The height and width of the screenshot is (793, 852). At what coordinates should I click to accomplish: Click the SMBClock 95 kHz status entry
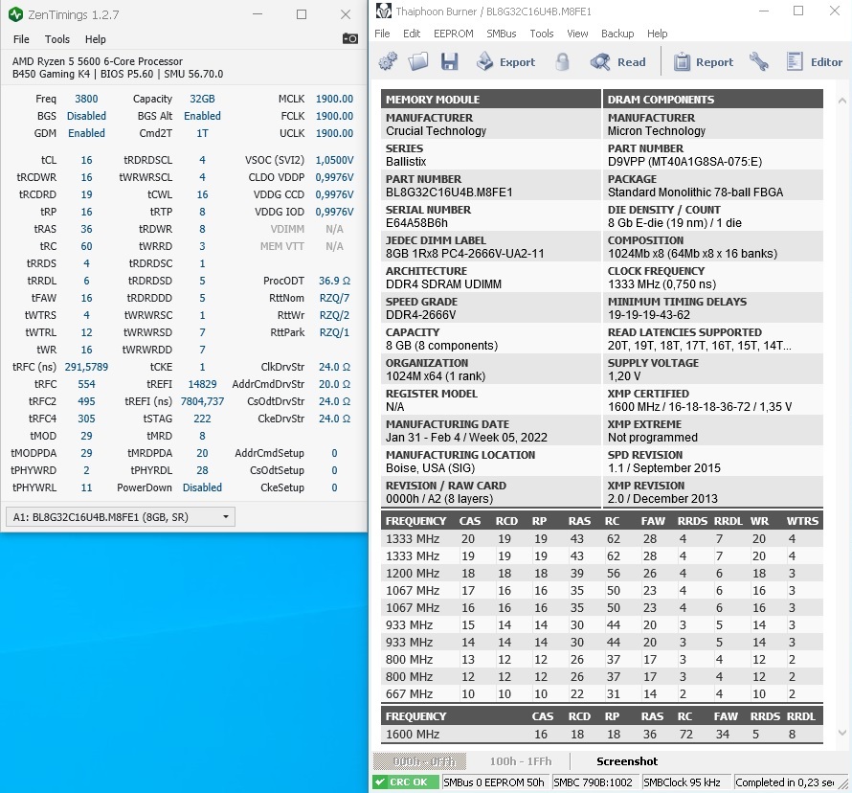point(685,782)
